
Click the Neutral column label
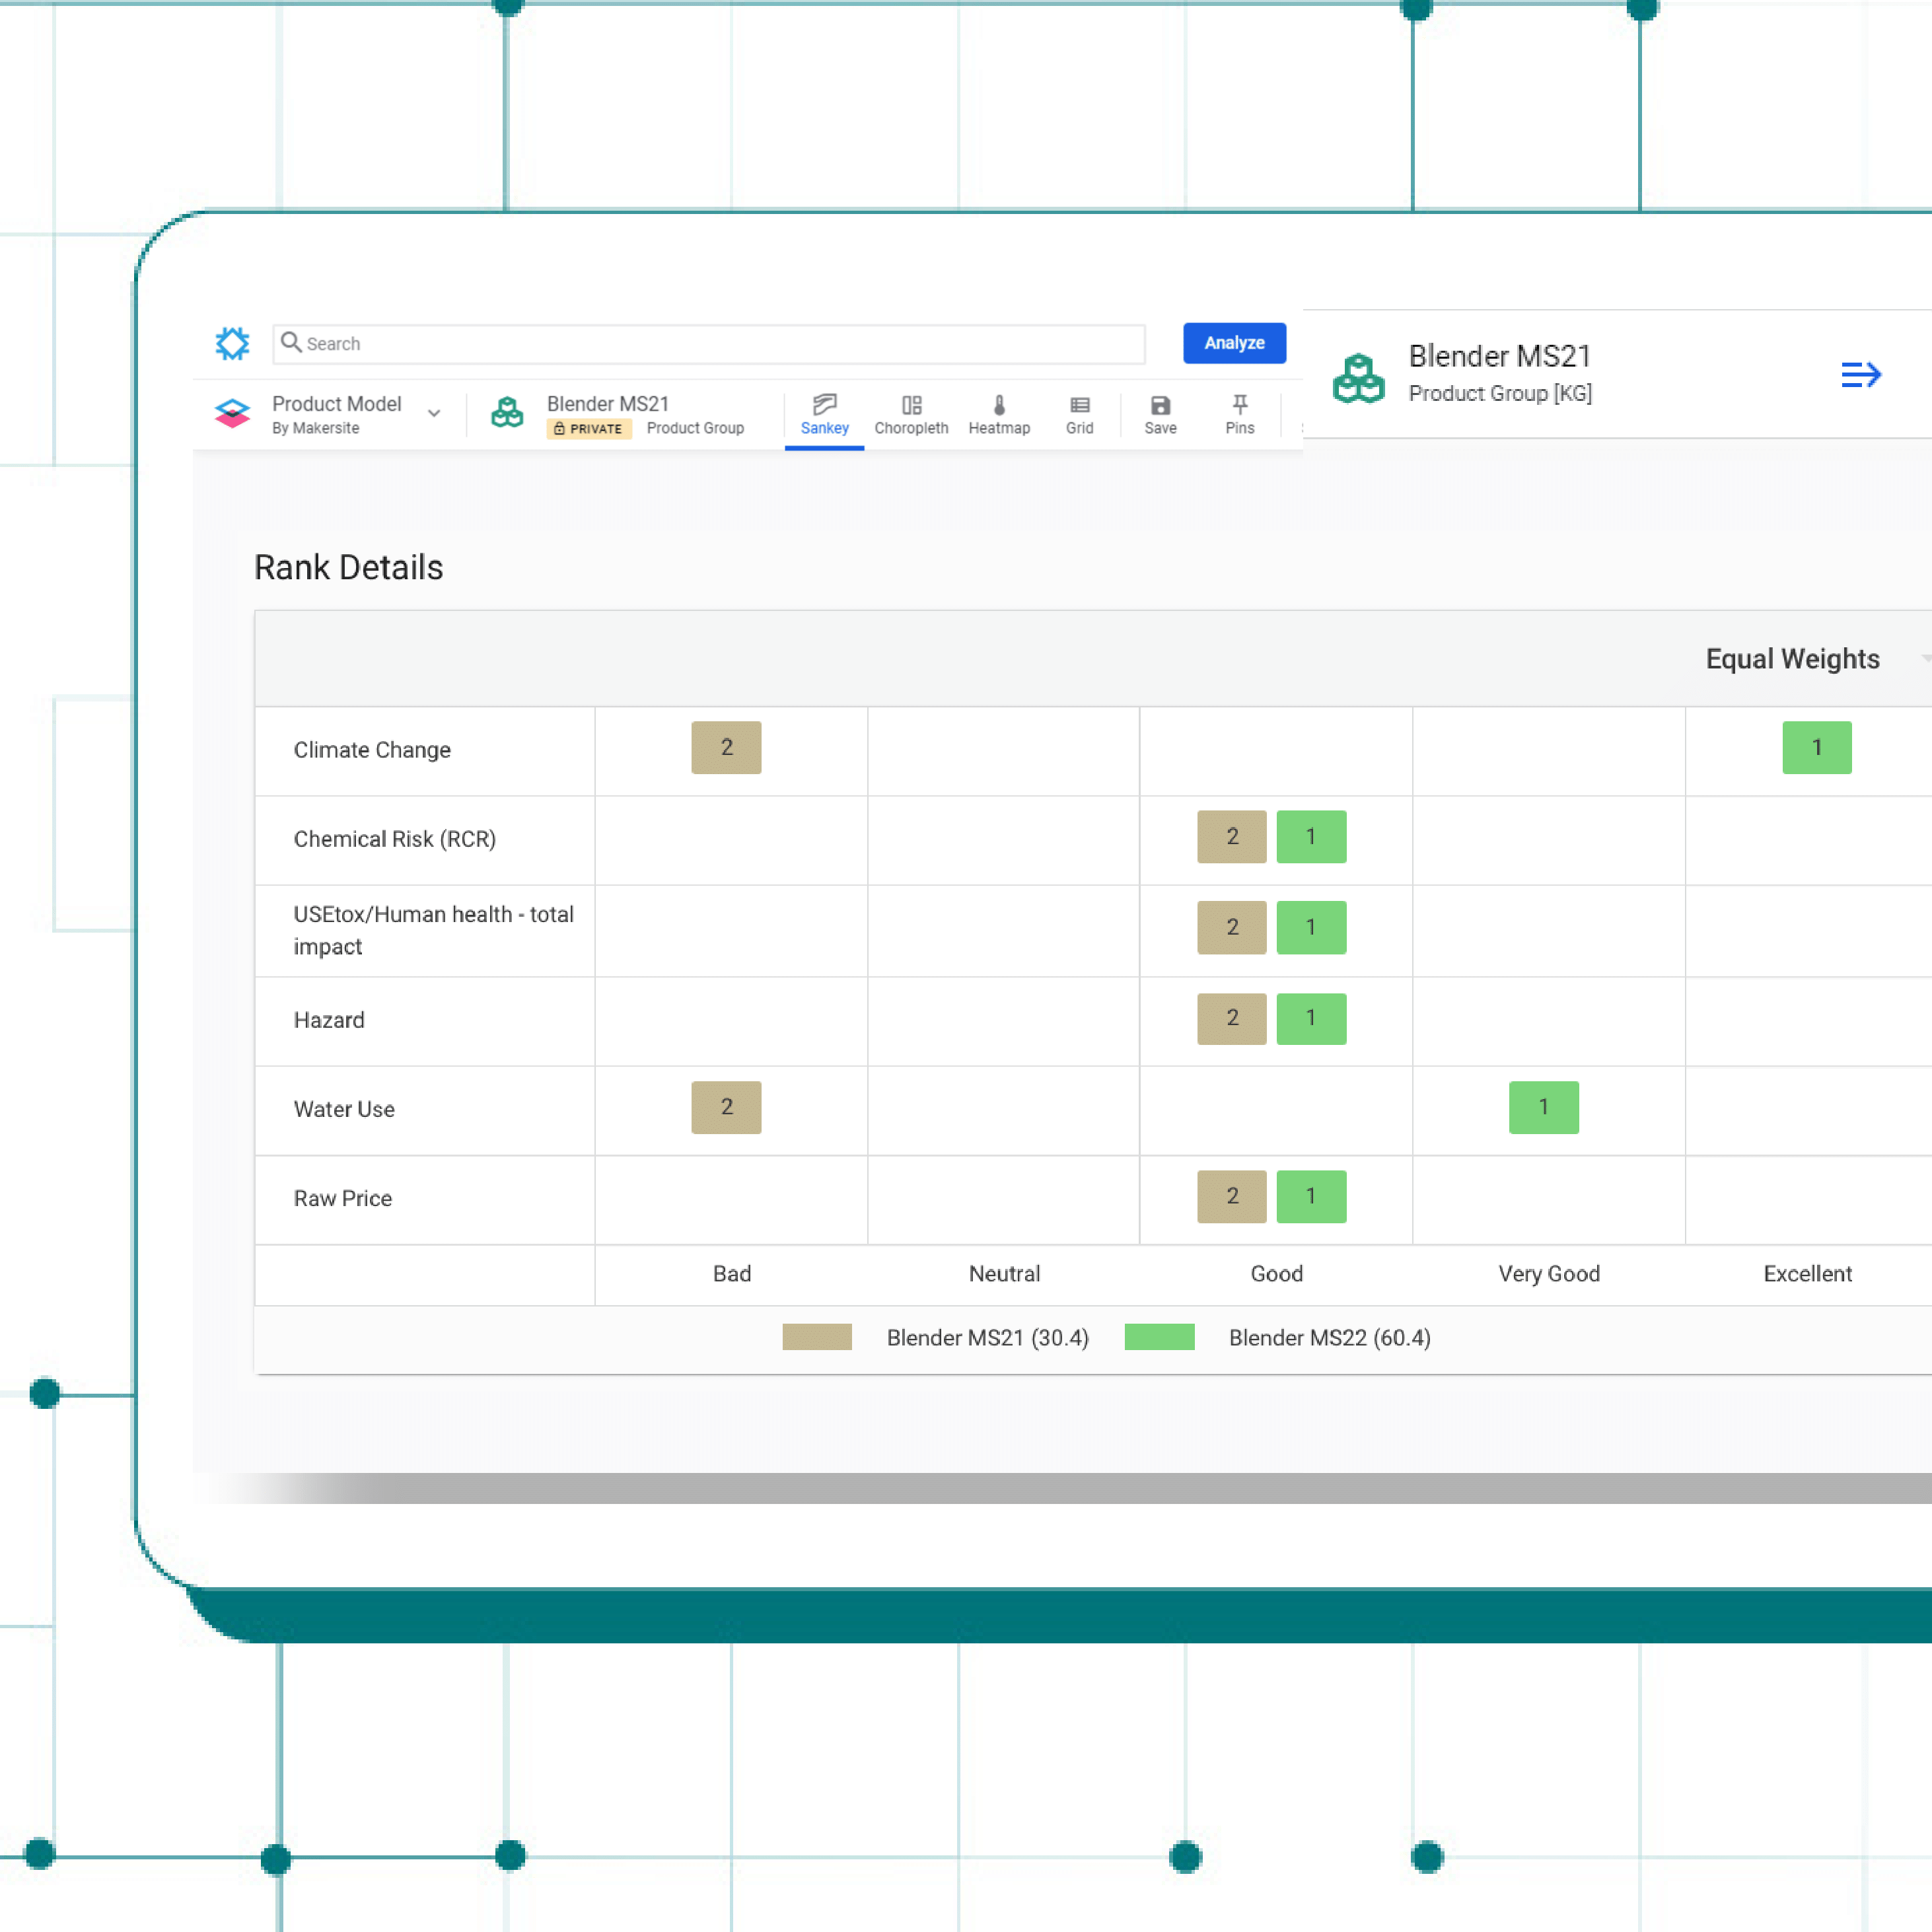click(x=1004, y=1274)
